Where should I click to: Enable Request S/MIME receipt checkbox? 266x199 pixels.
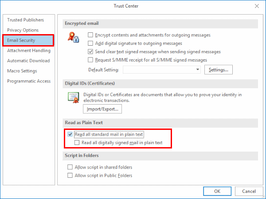pyautogui.click(x=90, y=60)
